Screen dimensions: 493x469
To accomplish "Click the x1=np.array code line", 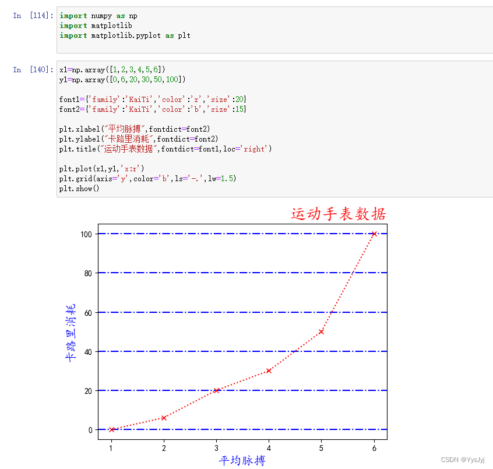I will tap(112, 69).
